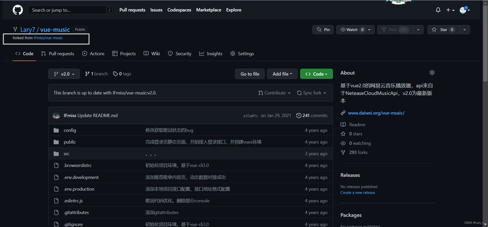Viewport: 488px width, 227px height.
Task: Click the About settings gear icon
Action: (432, 73)
